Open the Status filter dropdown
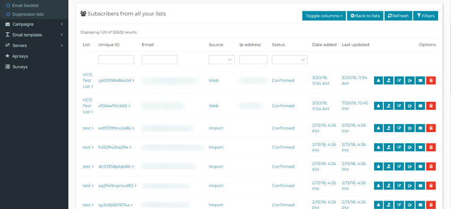Image resolution: width=451 pixels, height=209 pixels. (290, 59)
